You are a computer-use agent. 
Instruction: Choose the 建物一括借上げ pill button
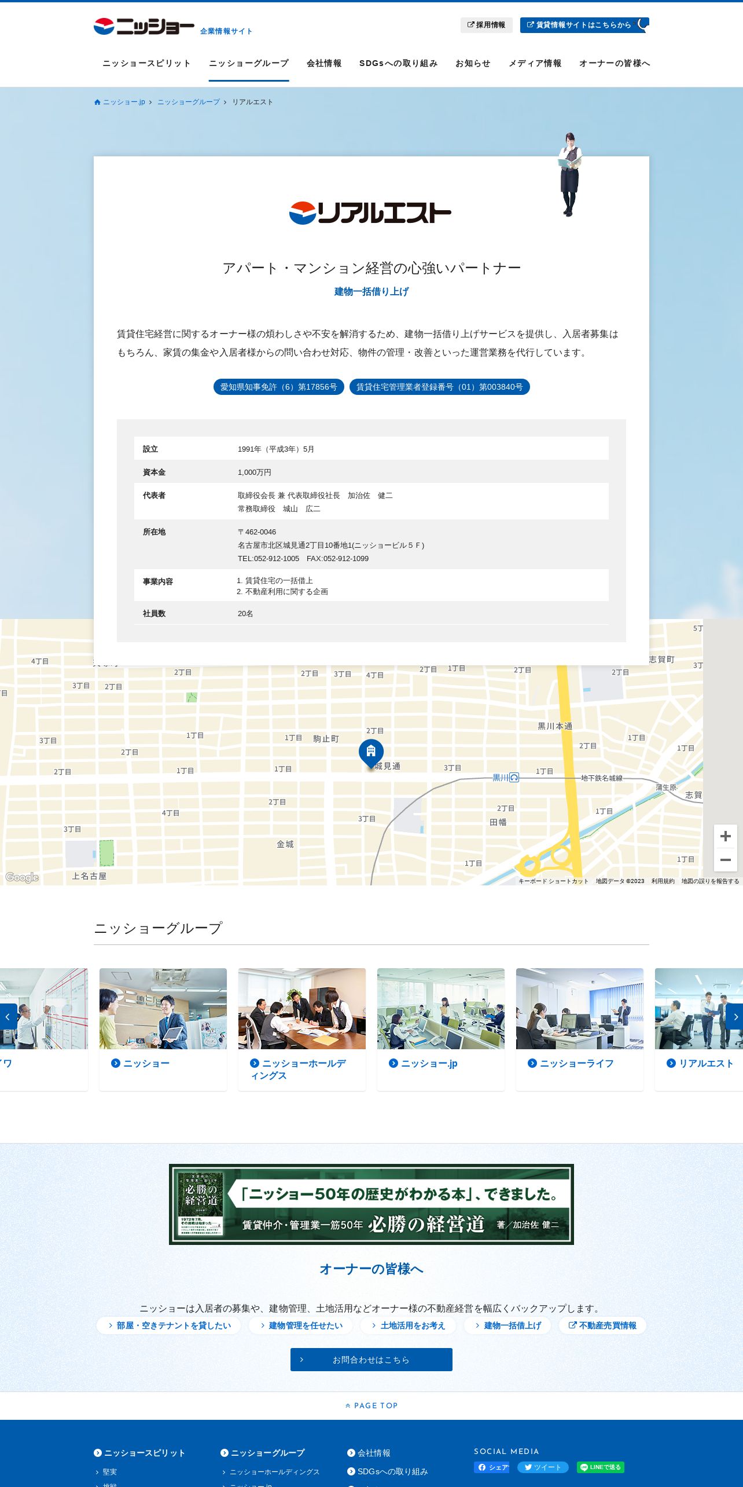pos(507,1325)
